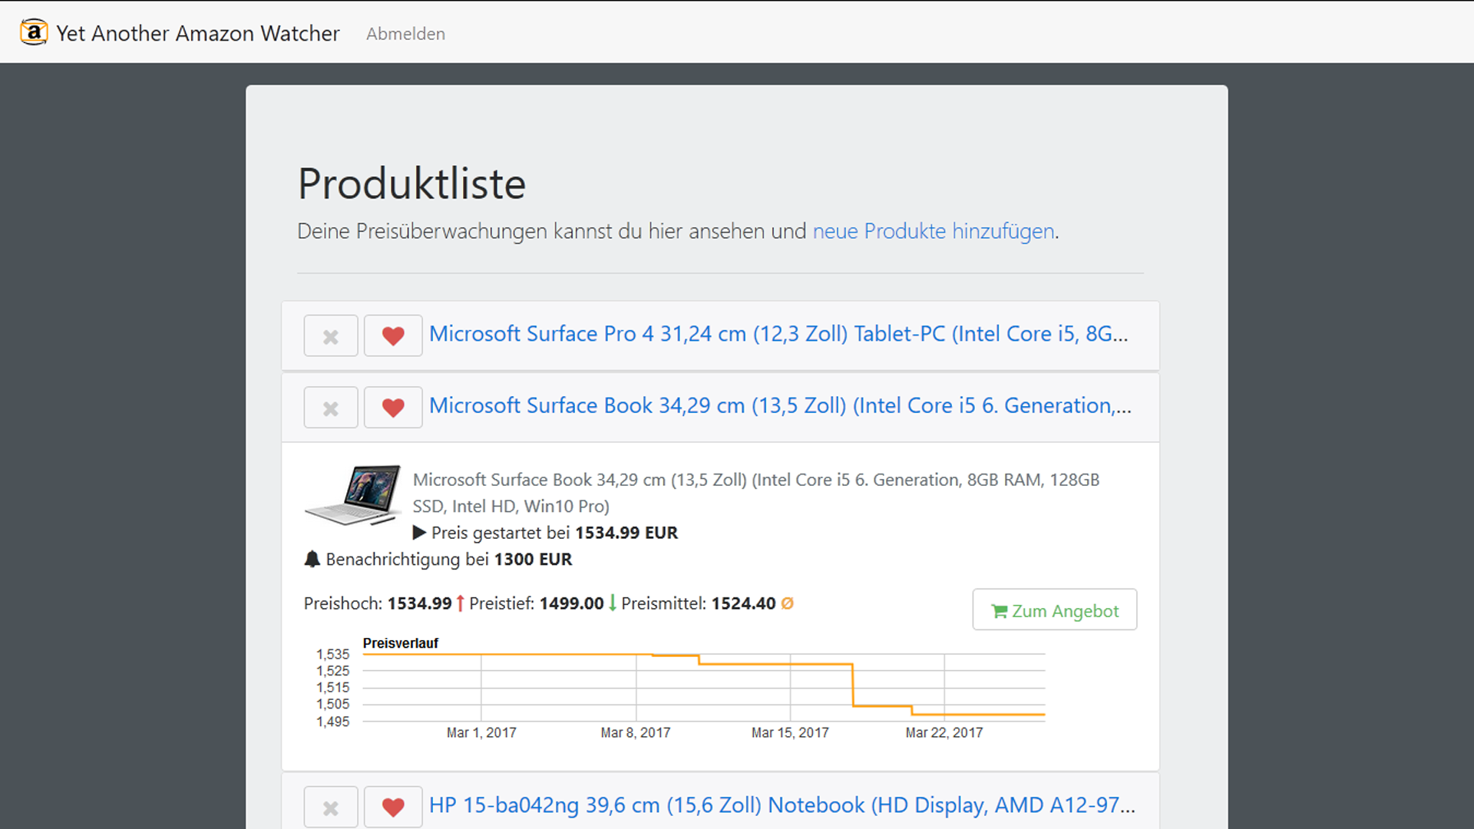The image size is (1474, 829).
Task: Remove the Microsoft Surface Pro 4 entry
Action: pos(331,336)
